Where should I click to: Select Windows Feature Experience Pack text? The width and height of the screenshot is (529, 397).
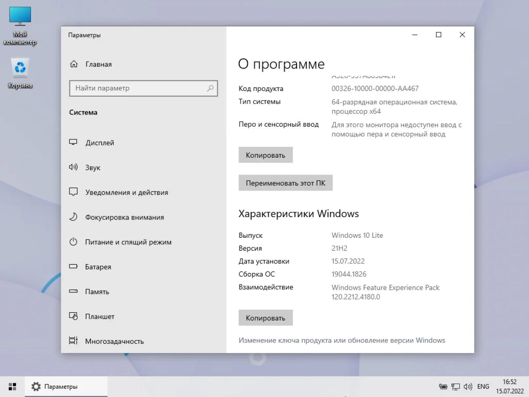386,287
